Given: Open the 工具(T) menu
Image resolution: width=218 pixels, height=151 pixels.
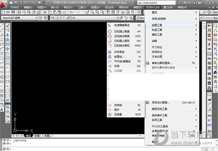Looking at the screenshot, I should 82,8.
